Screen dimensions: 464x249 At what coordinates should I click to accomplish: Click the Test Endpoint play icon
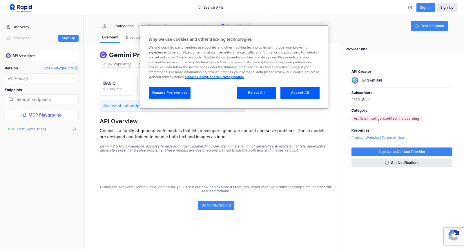click(417, 26)
